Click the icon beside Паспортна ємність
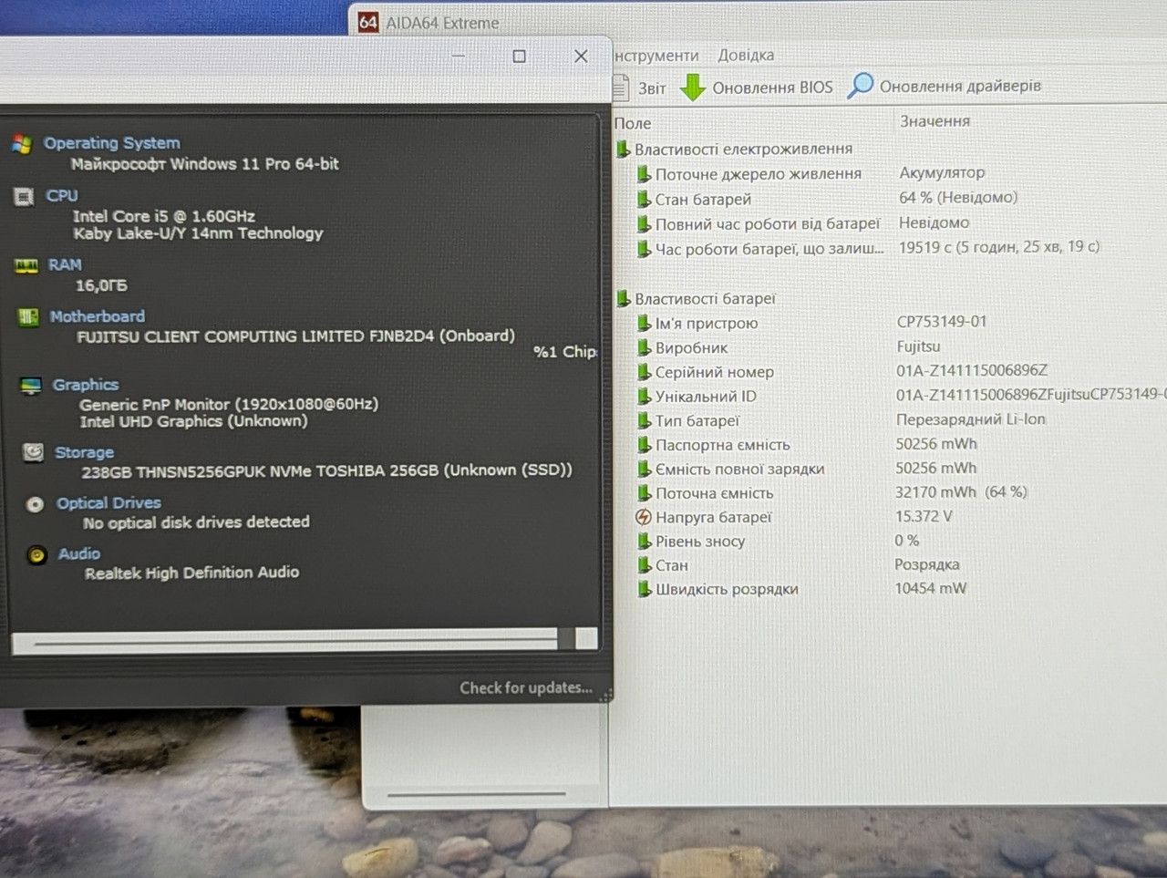Screen dimensions: 1167x878 (x=645, y=445)
